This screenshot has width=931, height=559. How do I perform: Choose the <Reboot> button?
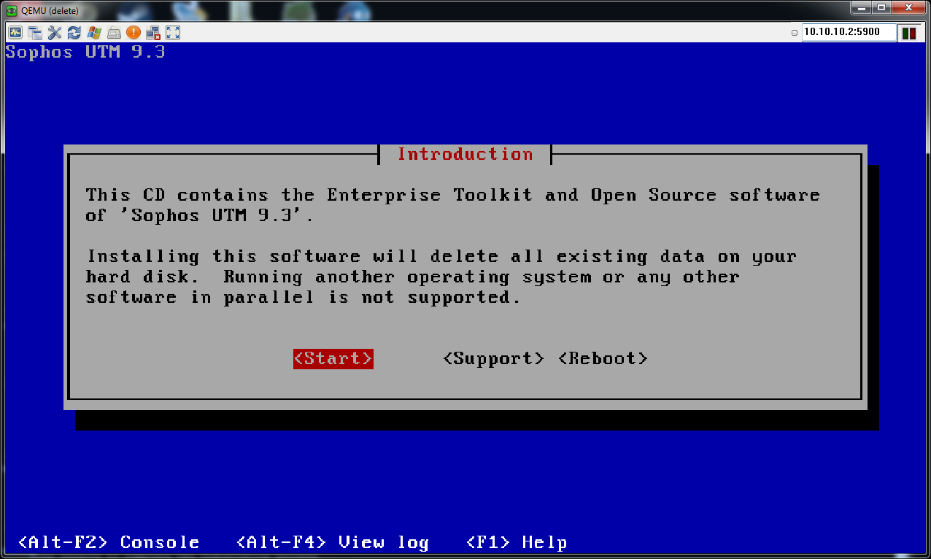pos(603,358)
